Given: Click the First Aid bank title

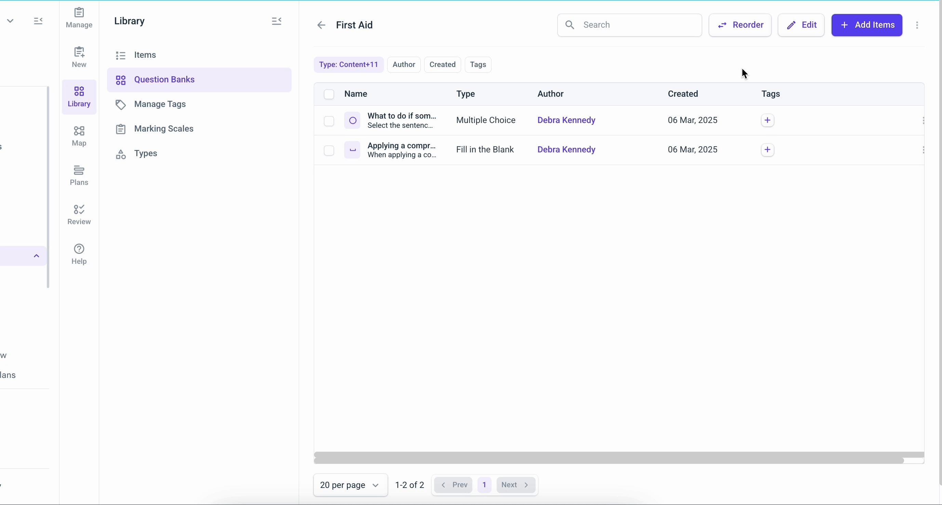Looking at the screenshot, I should 354,25.
